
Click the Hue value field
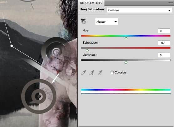[164, 31]
